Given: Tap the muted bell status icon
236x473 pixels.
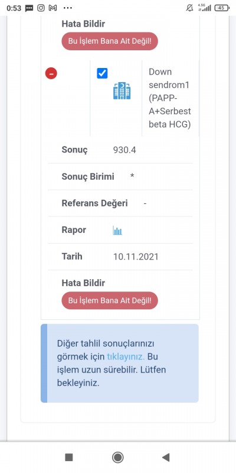Looking at the screenshot, I should tap(189, 8).
